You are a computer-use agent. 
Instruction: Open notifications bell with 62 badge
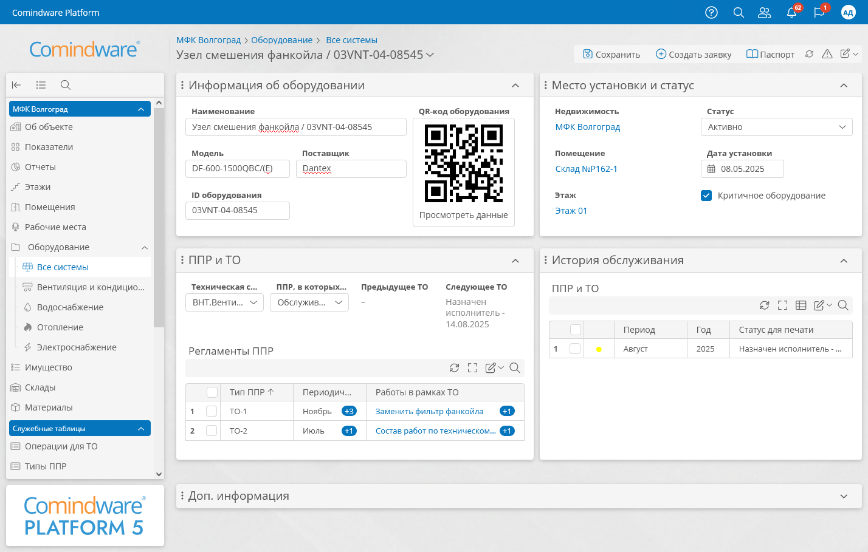[791, 13]
